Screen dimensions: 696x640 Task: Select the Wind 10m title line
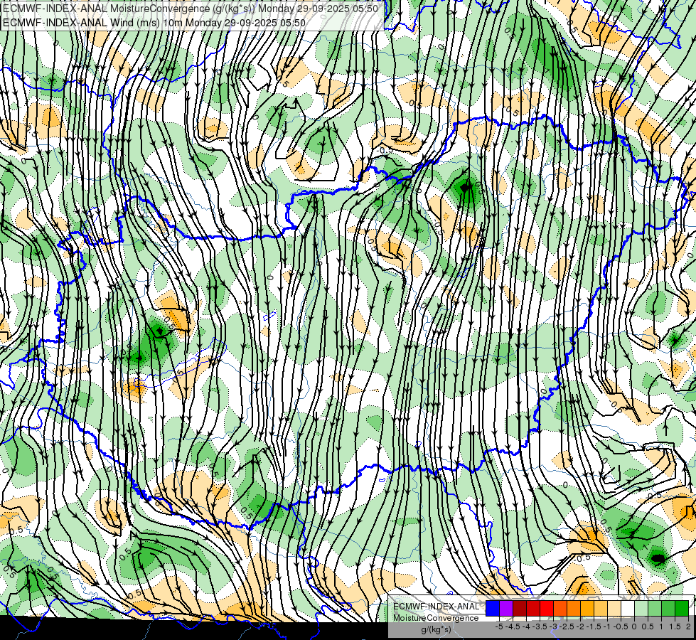point(154,22)
